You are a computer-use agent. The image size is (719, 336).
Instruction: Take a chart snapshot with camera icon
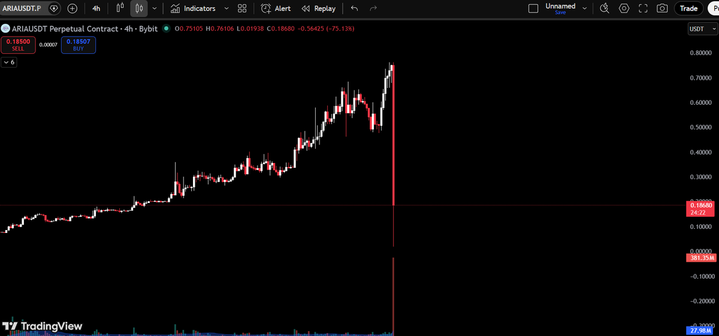pos(662,8)
